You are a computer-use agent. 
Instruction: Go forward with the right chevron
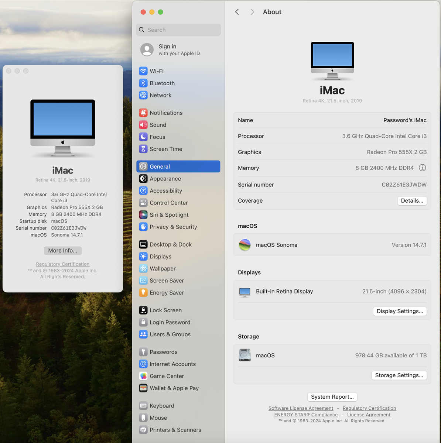(252, 12)
